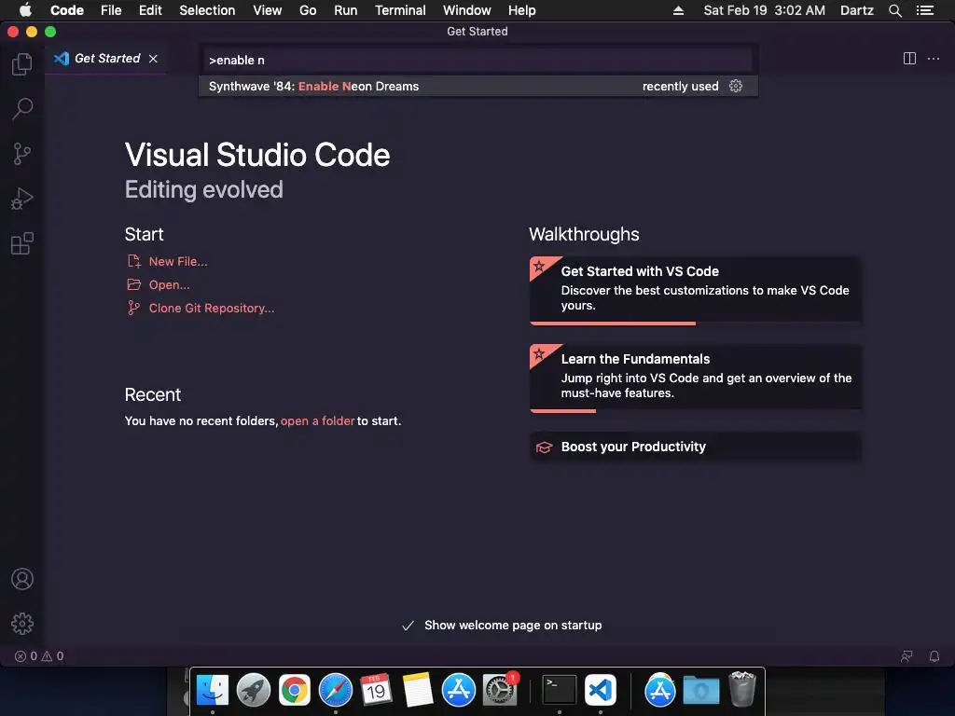Open Google Chrome from the dock
This screenshot has width=955, height=716.
[x=295, y=691]
